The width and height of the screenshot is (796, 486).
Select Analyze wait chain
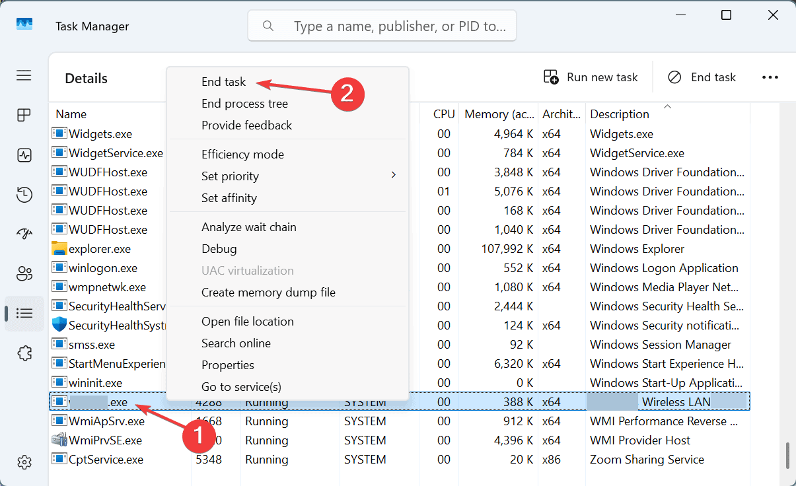248,227
